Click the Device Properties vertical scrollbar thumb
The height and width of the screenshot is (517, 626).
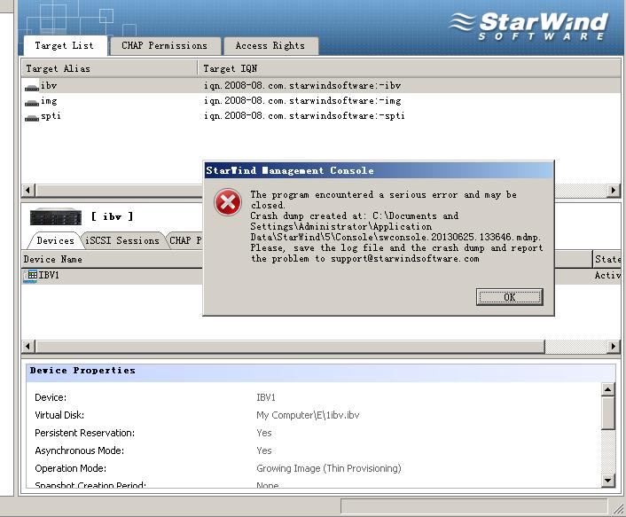(x=607, y=412)
